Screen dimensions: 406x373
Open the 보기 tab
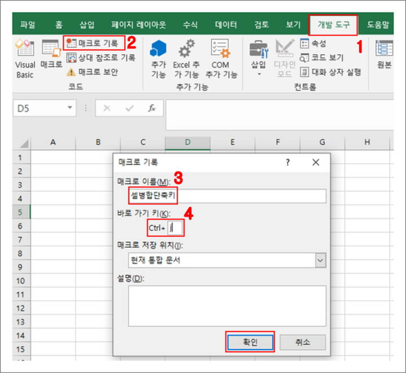coord(293,25)
